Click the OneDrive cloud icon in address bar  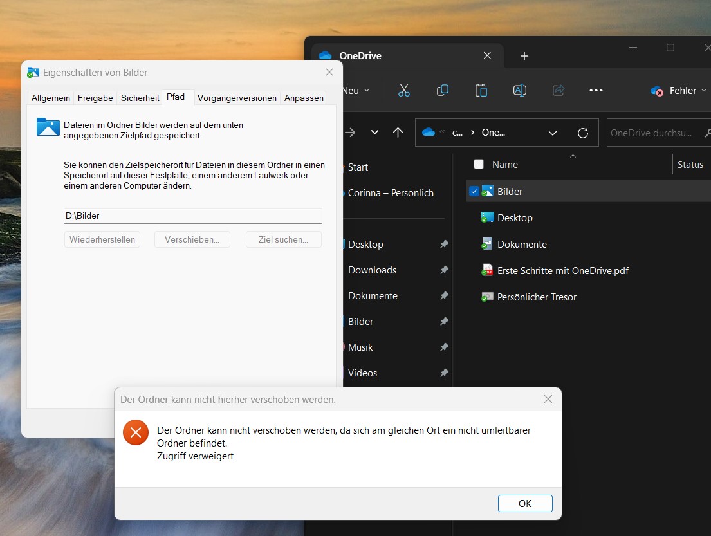(x=429, y=133)
